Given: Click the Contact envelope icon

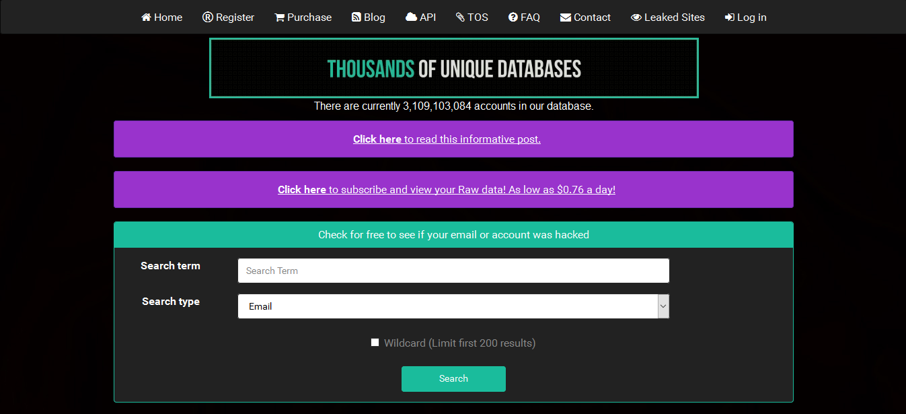Looking at the screenshot, I should coord(566,18).
